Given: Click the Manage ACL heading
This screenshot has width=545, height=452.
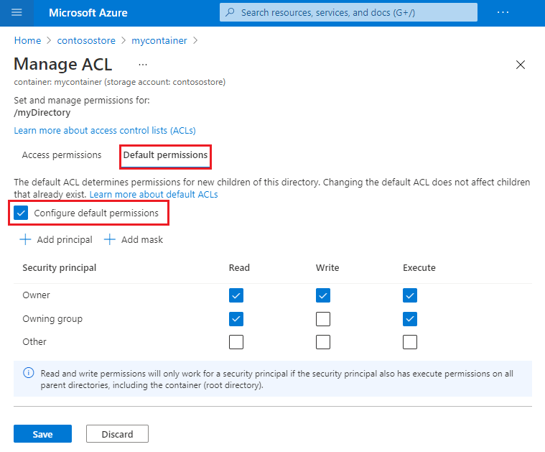Looking at the screenshot, I should (63, 65).
